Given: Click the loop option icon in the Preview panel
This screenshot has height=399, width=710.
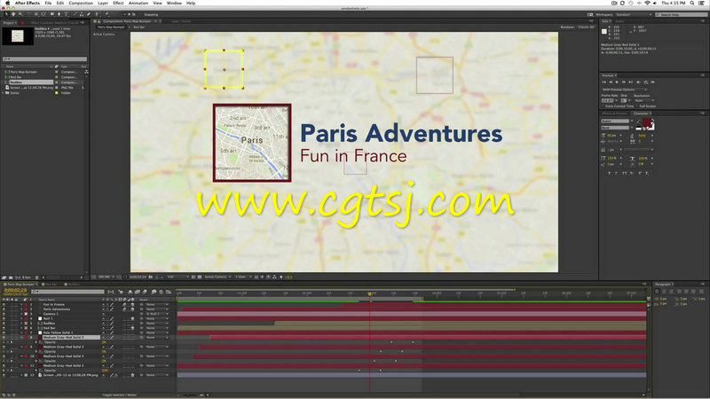Looking at the screenshot, I should pos(646,82).
